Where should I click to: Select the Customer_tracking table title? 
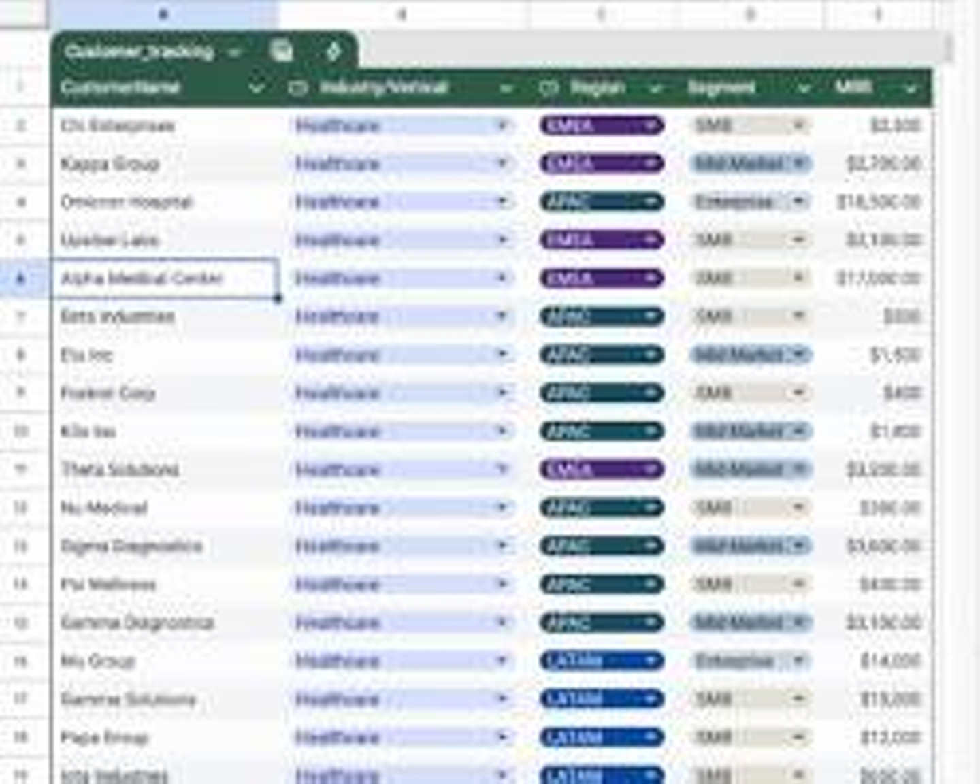click(x=140, y=52)
